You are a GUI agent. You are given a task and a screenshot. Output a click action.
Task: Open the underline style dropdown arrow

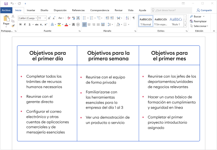click(33, 24)
